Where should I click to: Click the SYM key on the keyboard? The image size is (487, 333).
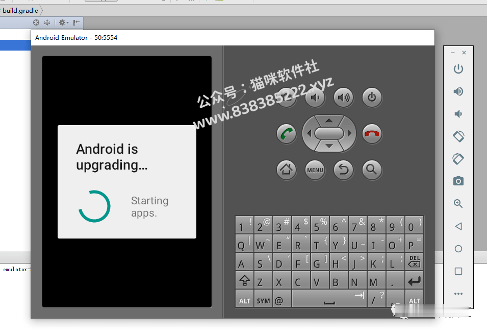263,298
